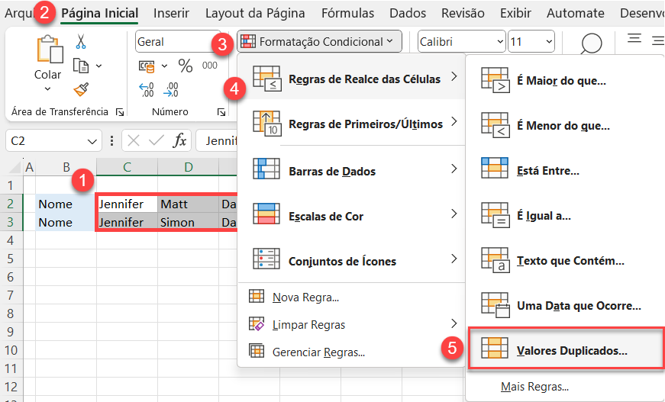665x402 pixels.
Task: Open the Página Inicial tab
Action: pos(100,13)
